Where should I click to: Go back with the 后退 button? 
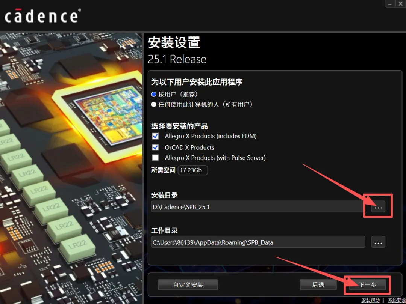pos(318,285)
